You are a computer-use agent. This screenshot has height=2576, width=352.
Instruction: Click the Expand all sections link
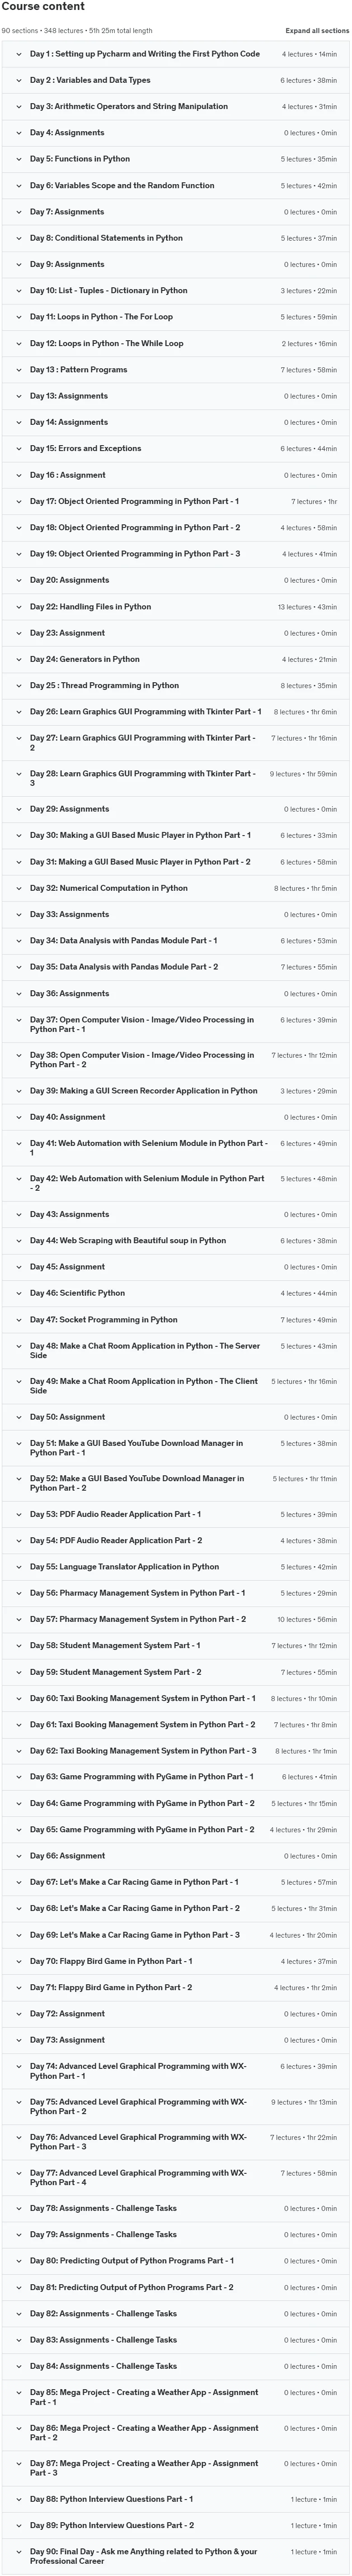click(317, 31)
